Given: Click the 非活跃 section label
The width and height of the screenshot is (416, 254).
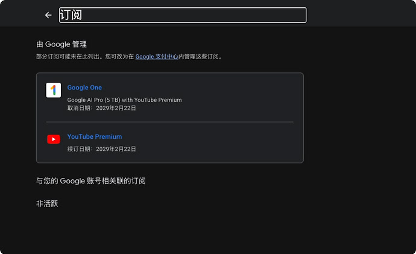Looking at the screenshot, I should pyautogui.click(x=47, y=203).
